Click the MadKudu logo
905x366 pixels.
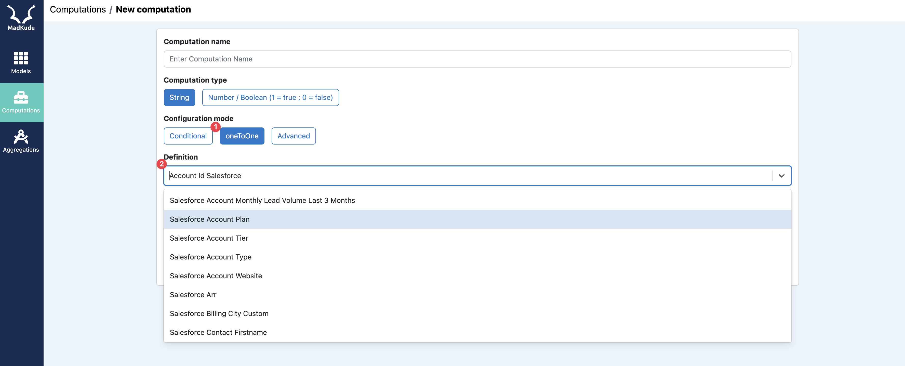21,18
